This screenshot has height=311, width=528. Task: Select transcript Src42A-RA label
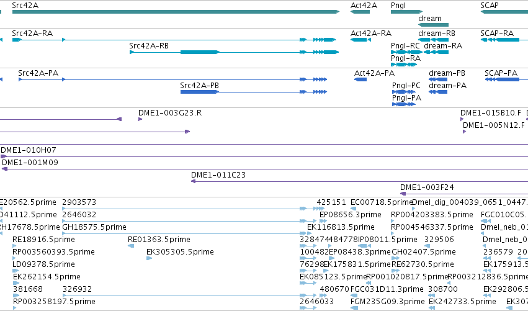[32, 34]
